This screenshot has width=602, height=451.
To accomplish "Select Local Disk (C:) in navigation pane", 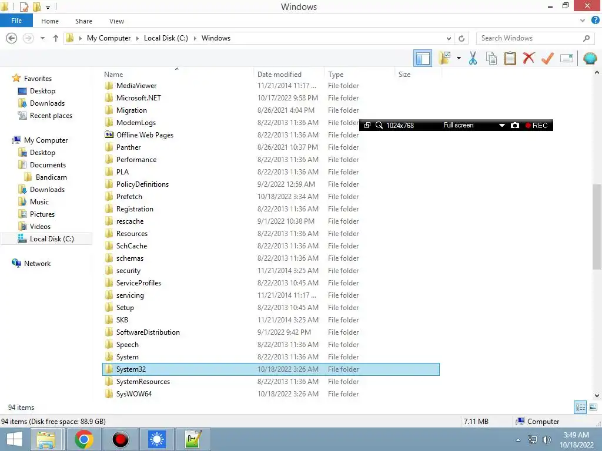I will click(47, 239).
